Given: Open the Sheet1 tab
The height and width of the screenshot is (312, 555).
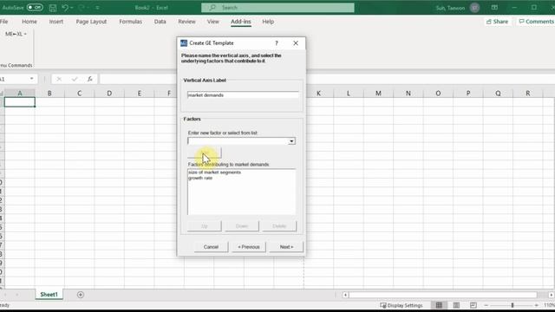Looking at the screenshot, I should coord(49,295).
